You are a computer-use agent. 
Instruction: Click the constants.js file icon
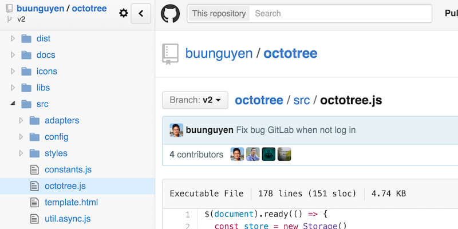click(34, 169)
